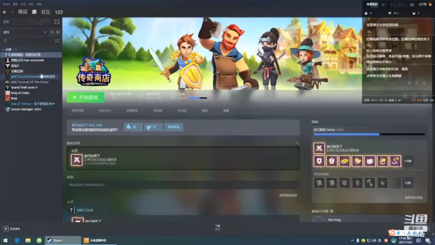Open Grand Theft Auto V
Viewport: 435px width, 245px height.
coord(31,88)
